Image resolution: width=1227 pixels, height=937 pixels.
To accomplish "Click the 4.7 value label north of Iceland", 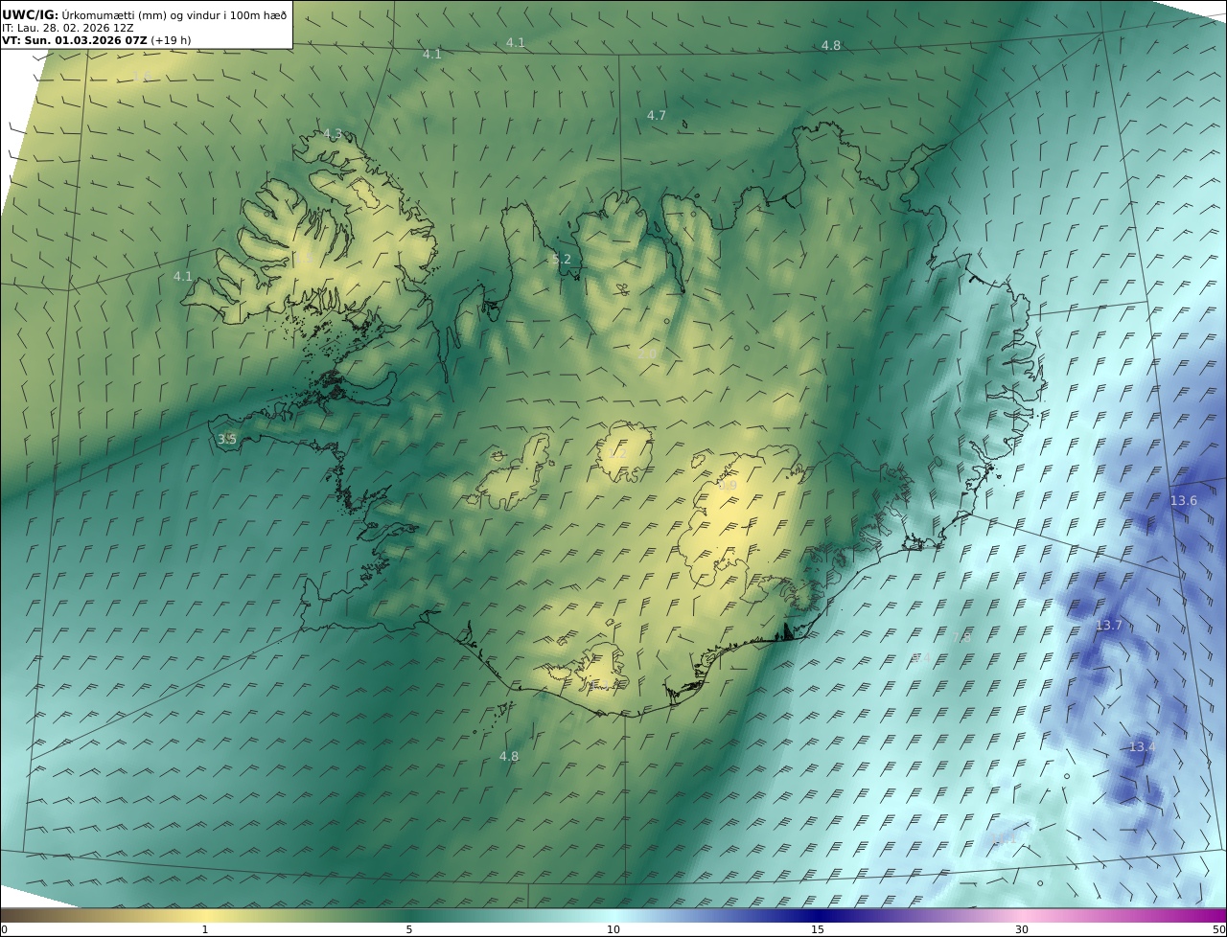I will pyautogui.click(x=656, y=115).
